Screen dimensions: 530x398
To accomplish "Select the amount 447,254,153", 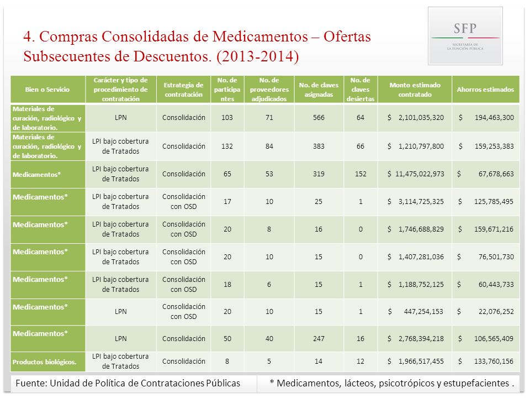I will pyautogui.click(x=423, y=312).
